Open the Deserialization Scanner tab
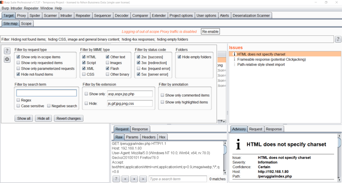Image resolution: width=342 pixels, height=183 pixels. click(x=251, y=16)
